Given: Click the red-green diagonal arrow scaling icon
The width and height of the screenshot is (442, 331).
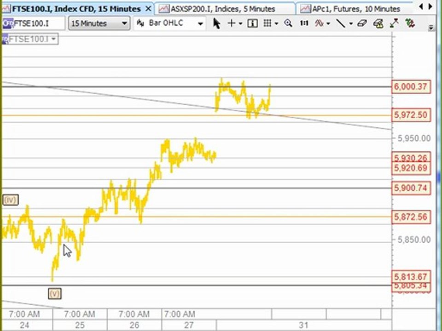Looking at the screenshot, I should click(x=394, y=23).
